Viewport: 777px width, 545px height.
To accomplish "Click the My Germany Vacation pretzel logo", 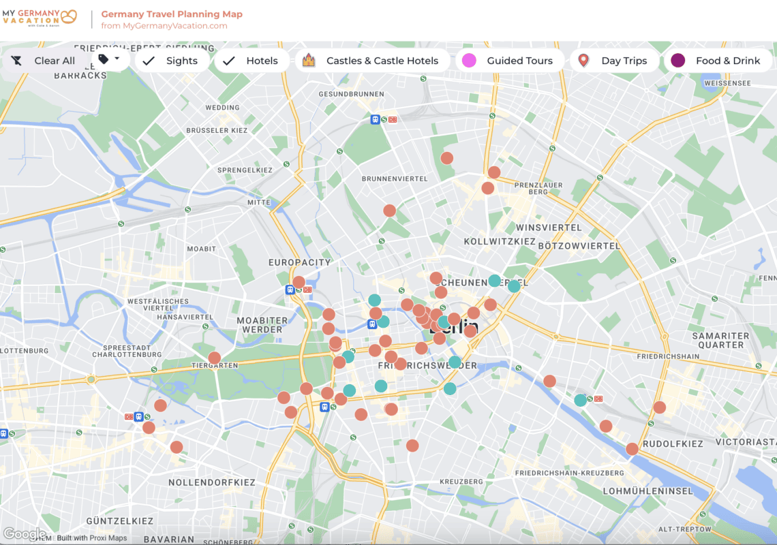I will tap(68, 16).
